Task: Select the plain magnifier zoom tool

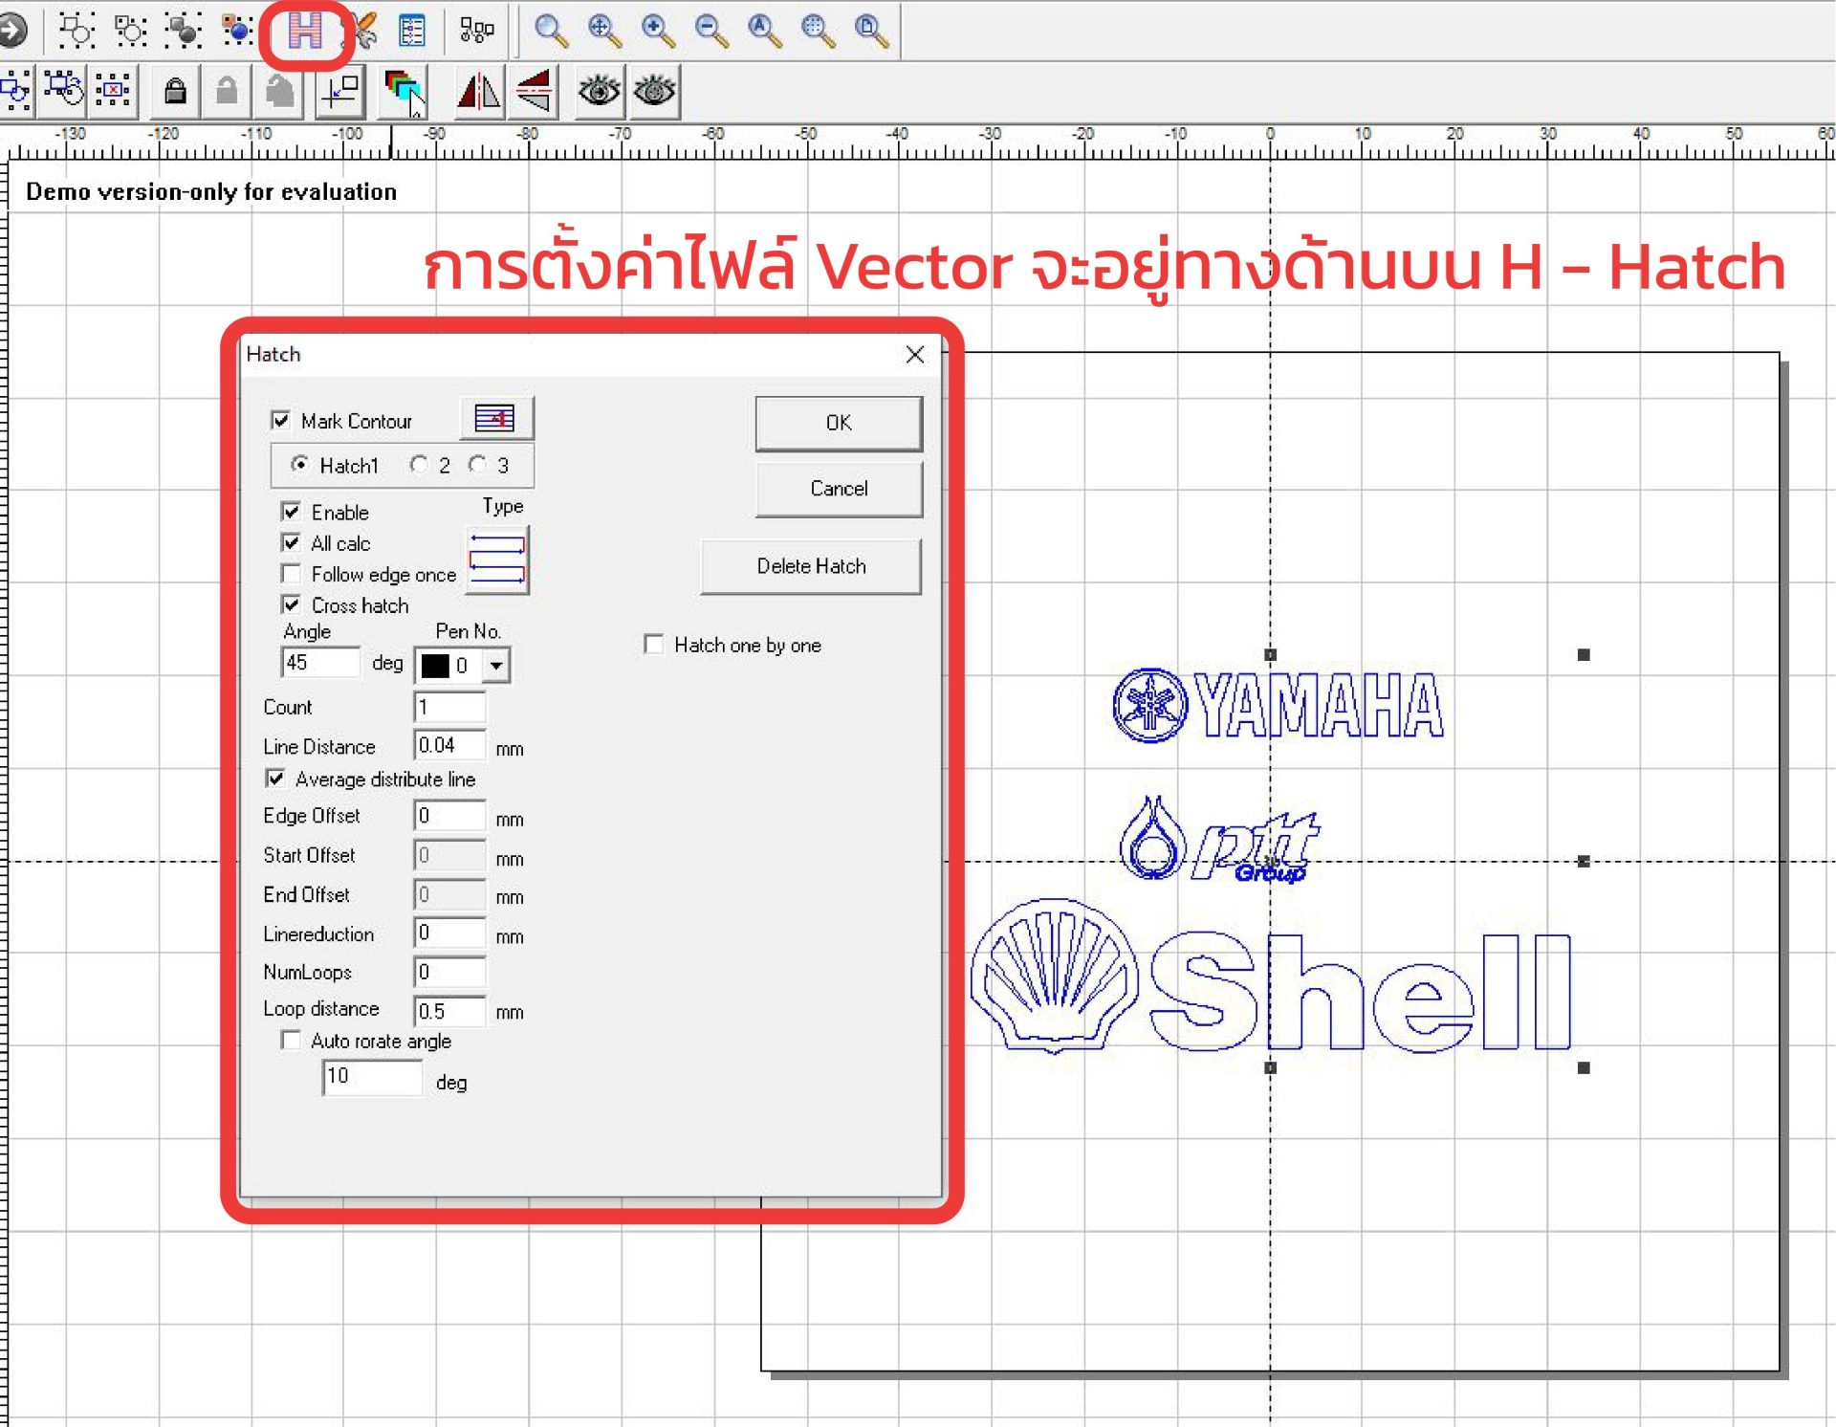Action: pos(551,32)
